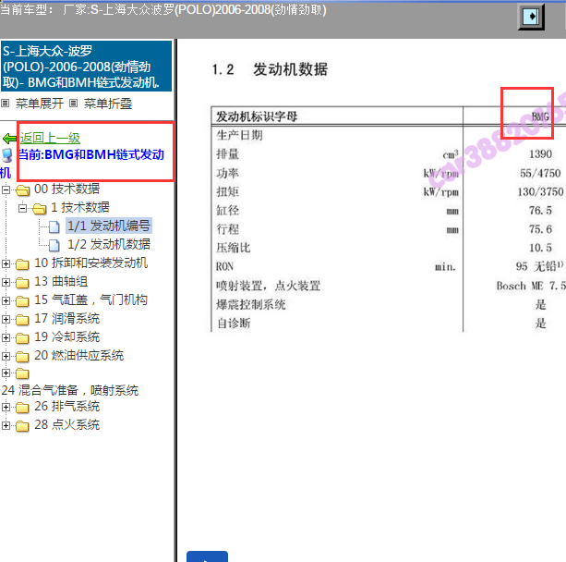566x562 pixels.
Task: Click the 10.5 compression ratio value
Action: pyautogui.click(x=540, y=248)
